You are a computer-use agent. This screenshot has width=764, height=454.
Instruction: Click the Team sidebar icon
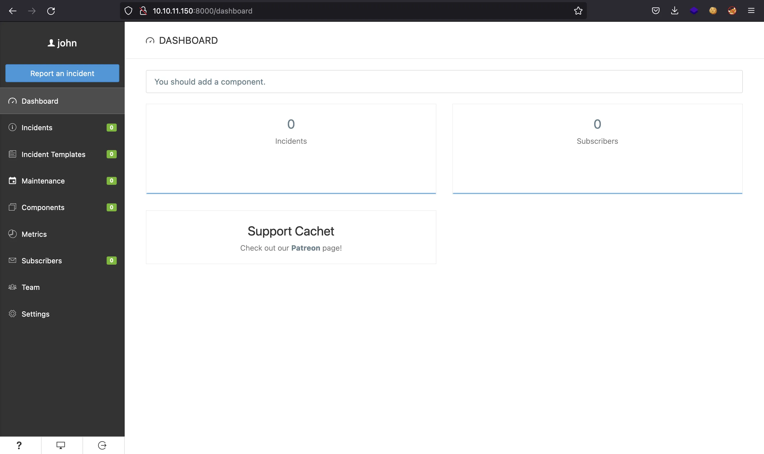pyautogui.click(x=12, y=287)
